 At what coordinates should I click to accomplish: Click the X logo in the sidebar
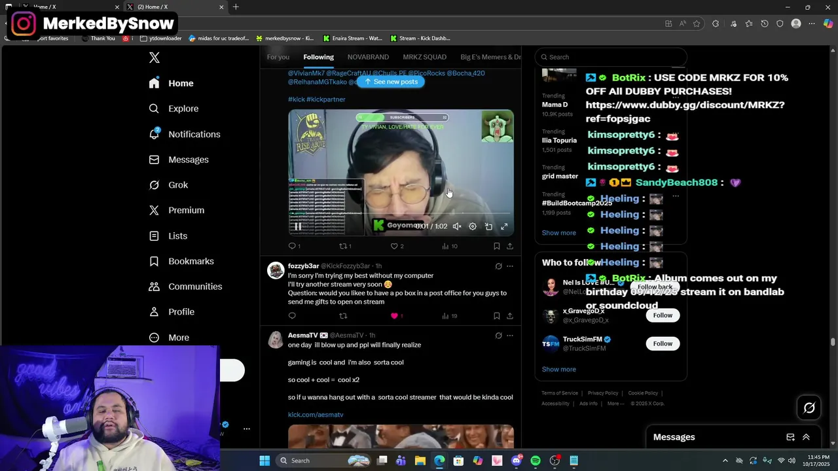pos(155,58)
